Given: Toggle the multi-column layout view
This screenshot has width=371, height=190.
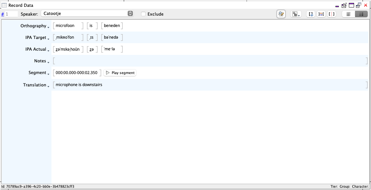Looking at the screenshot, I should coord(362,14).
